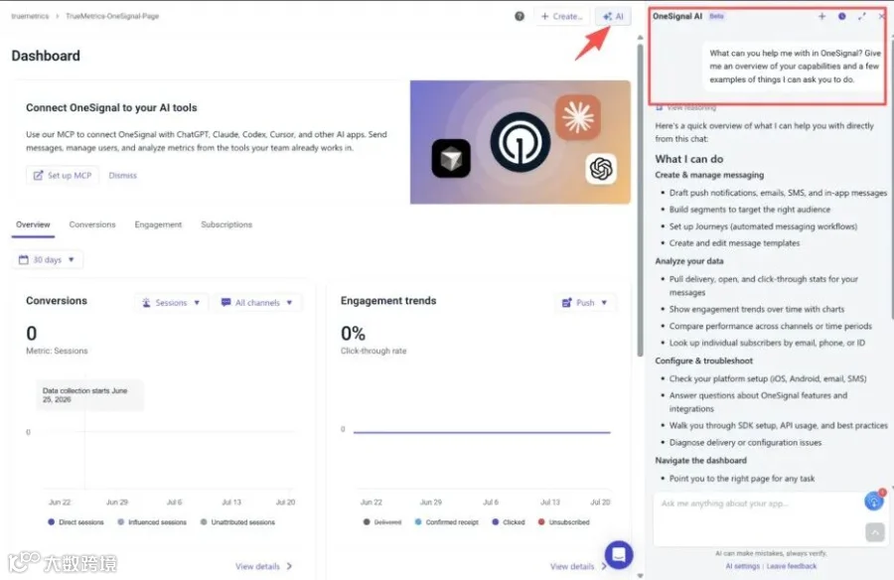This screenshot has height=580, width=894.
Task: Click the truemetrics breadcrumb
Action: coord(30,16)
